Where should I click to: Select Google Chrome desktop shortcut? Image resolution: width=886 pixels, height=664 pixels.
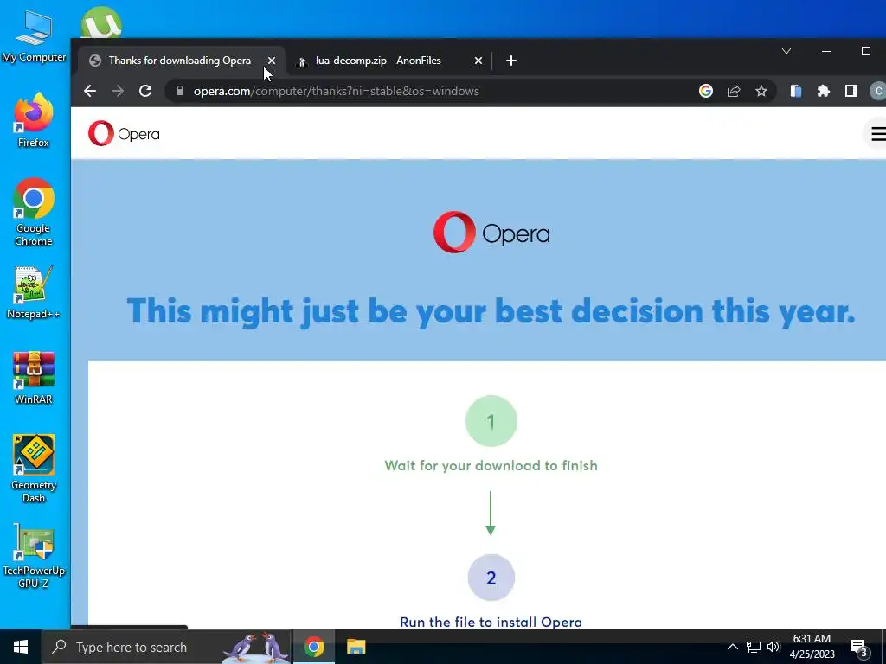pyautogui.click(x=34, y=213)
